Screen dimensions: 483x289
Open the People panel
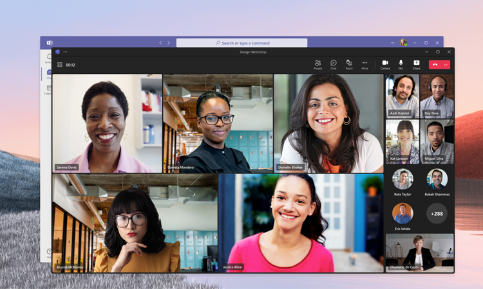317,64
